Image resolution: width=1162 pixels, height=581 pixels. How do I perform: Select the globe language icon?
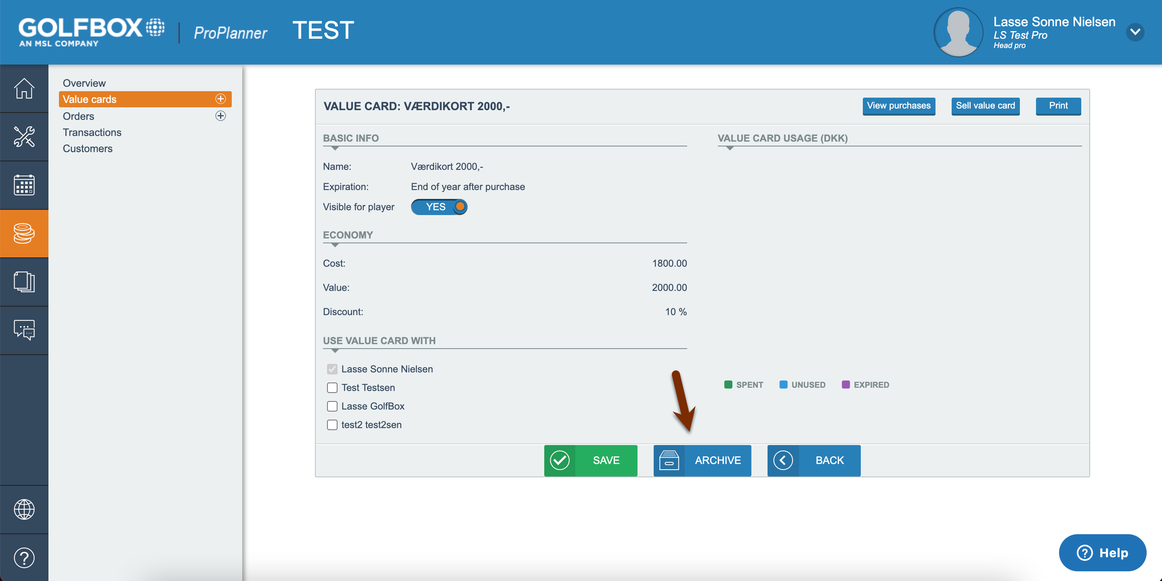24,509
